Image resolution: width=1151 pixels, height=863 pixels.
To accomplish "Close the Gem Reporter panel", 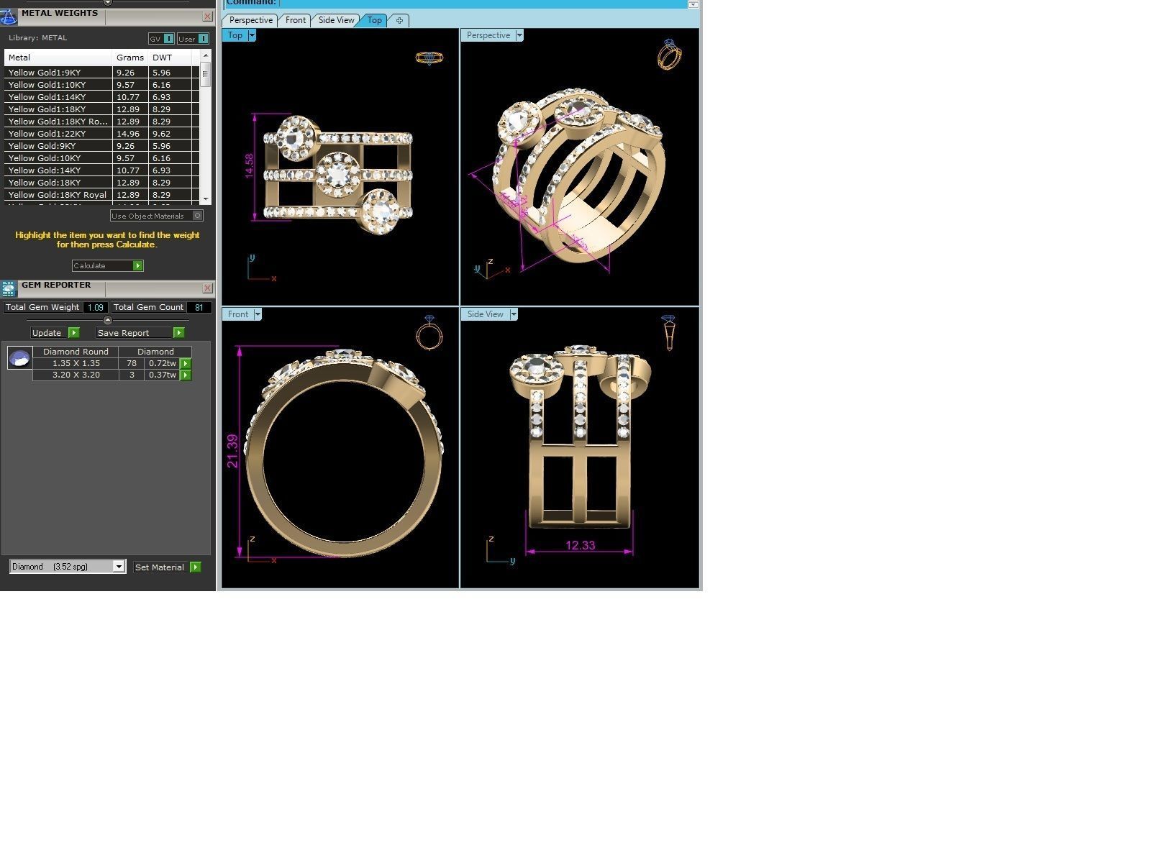I will 207,288.
